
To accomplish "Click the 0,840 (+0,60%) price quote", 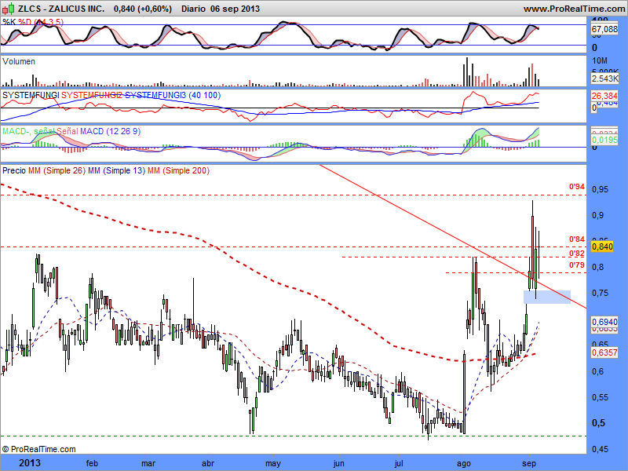I will (x=143, y=9).
